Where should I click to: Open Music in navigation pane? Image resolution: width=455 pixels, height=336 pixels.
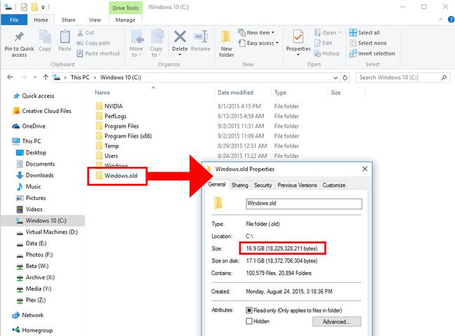tap(29, 187)
